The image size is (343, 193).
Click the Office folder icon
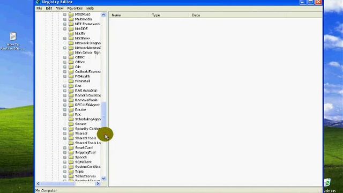tap(71, 62)
